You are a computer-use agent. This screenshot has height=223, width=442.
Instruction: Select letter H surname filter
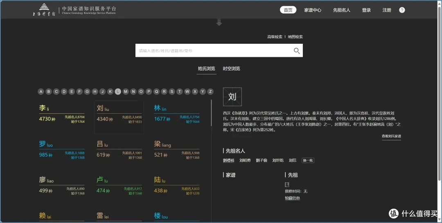coord(95,92)
